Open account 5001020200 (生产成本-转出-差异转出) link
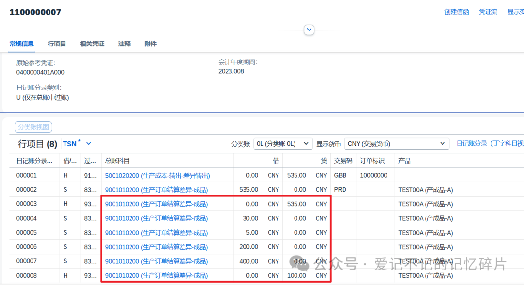The width and height of the screenshot is (524, 285). click(x=157, y=175)
